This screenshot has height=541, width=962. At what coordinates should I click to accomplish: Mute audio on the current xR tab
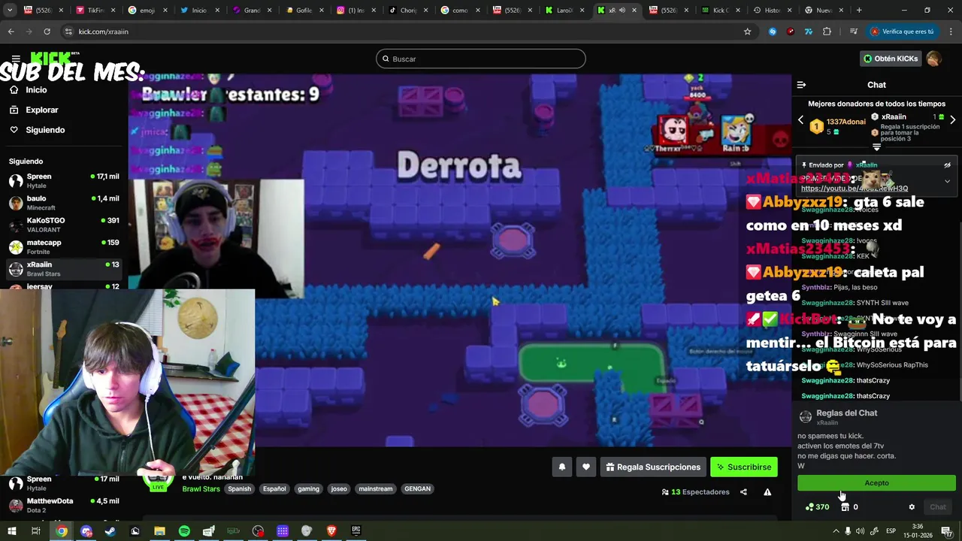tap(622, 11)
